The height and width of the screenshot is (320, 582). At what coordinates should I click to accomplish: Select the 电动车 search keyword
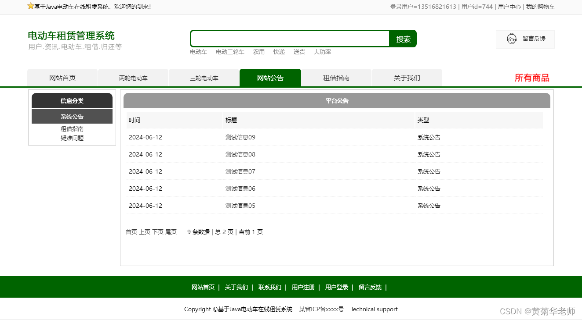[198, 52]
